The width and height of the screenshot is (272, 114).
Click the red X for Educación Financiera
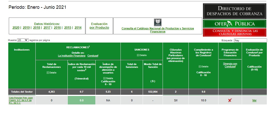pos(230,100)
